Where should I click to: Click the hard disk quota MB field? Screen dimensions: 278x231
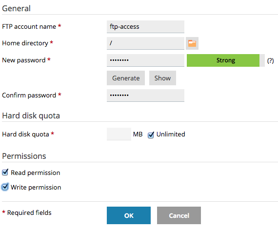(x=119, y=134)
